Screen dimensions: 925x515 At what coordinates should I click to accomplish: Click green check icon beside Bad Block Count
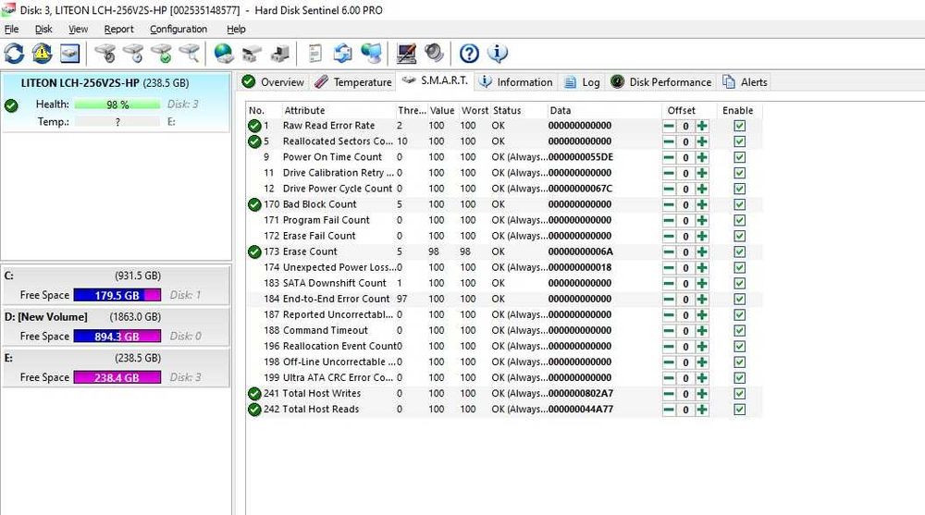tap(254, 204)
